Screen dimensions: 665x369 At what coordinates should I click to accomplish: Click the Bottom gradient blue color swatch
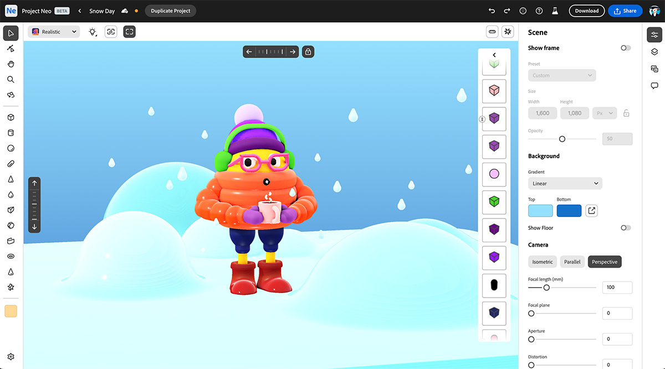(x=569, y=211)
